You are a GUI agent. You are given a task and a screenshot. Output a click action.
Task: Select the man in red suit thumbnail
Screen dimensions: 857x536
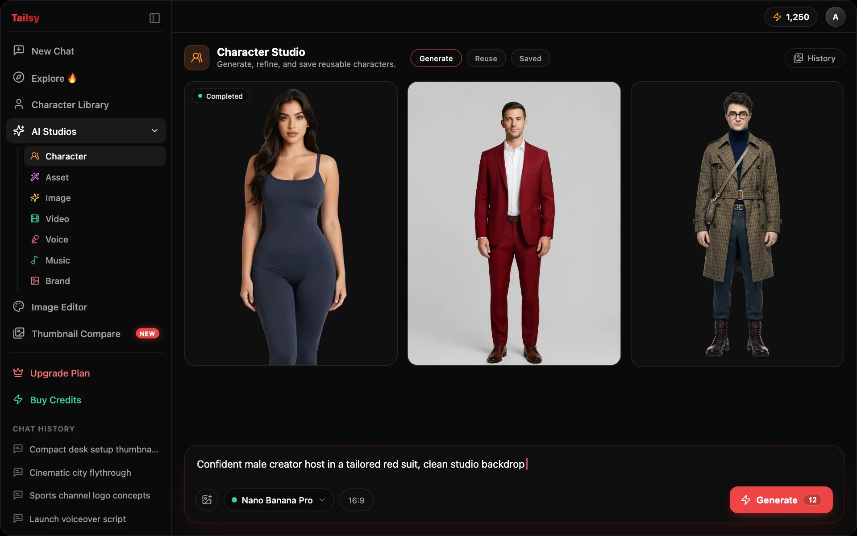tap(514, 223)
